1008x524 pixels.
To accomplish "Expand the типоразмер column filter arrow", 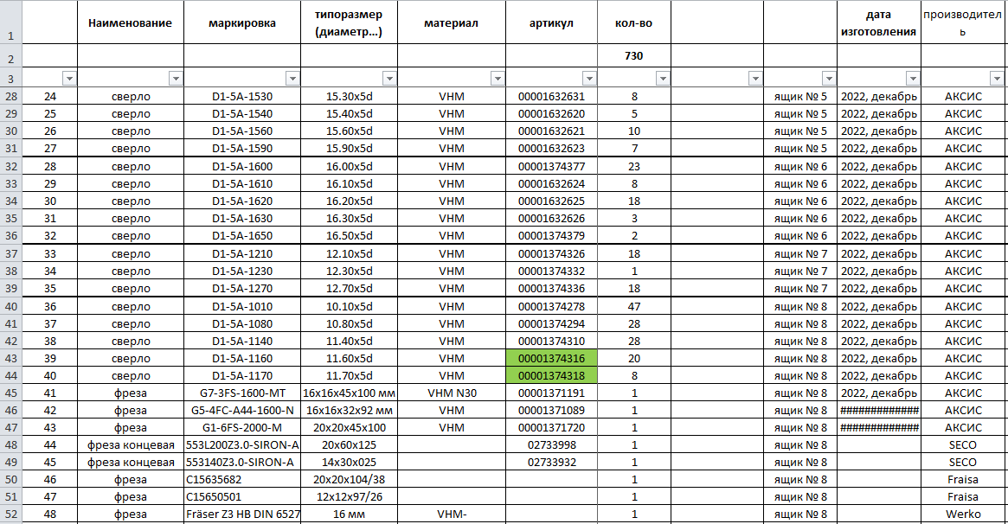I will [x=389, y=79].
